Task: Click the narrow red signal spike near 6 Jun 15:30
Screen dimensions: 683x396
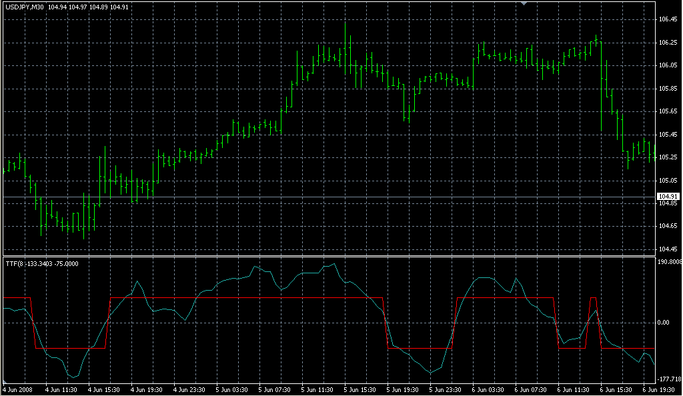Action: [x=593, y=298]
